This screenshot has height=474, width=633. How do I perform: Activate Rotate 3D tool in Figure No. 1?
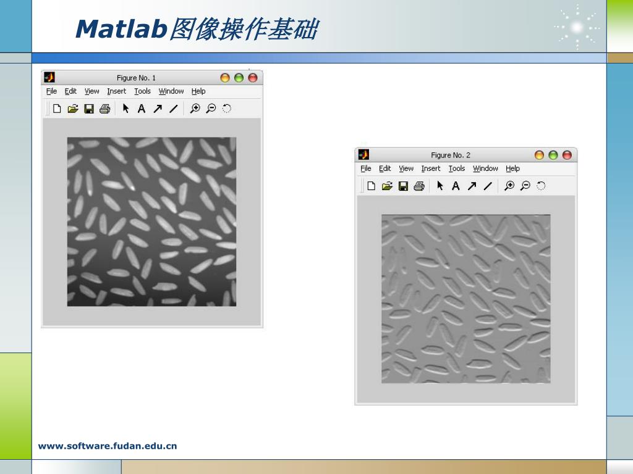pyautogui.click(x=227, y=109)
